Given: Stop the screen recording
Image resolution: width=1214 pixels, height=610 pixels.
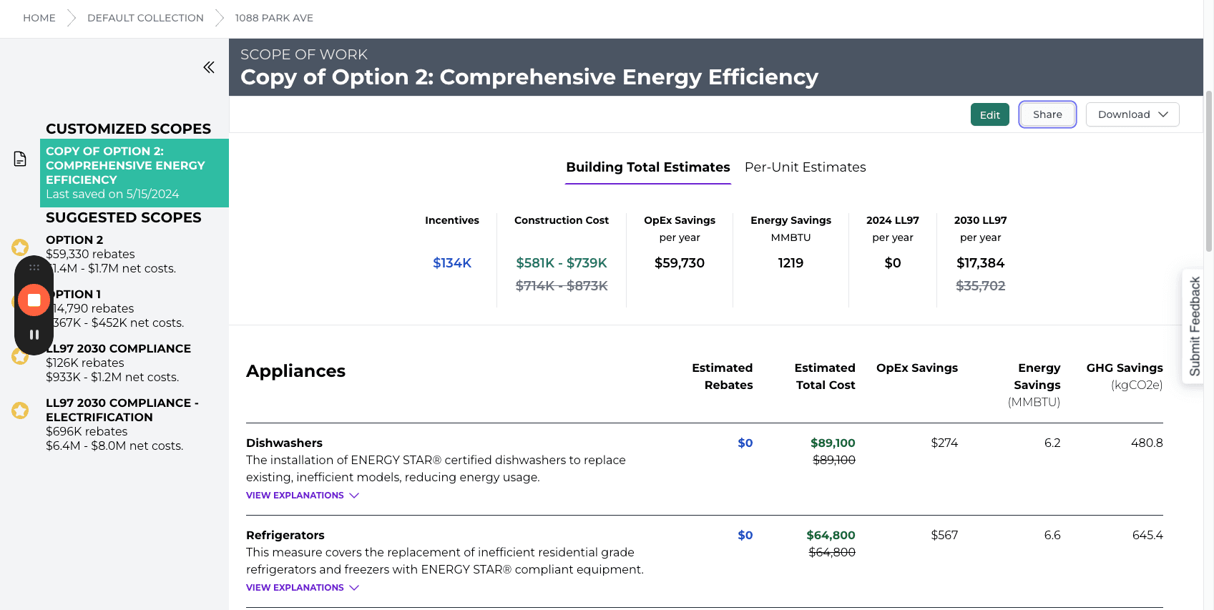Looking at the screenshot, I should (34, 300).
